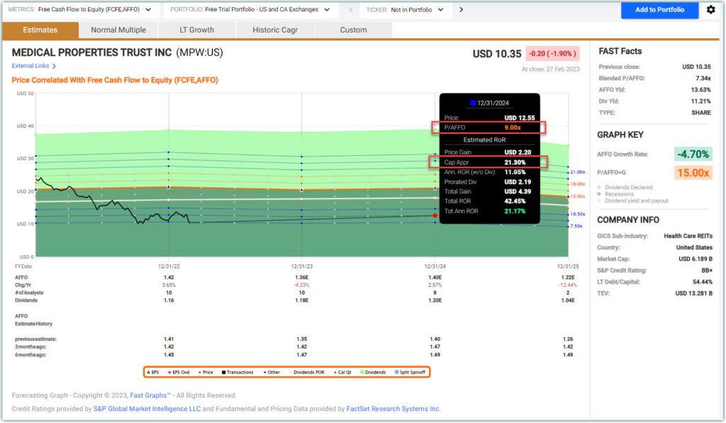726x423 pixels.
Task: Open the External Links link
Action: (x=30, y=66)
